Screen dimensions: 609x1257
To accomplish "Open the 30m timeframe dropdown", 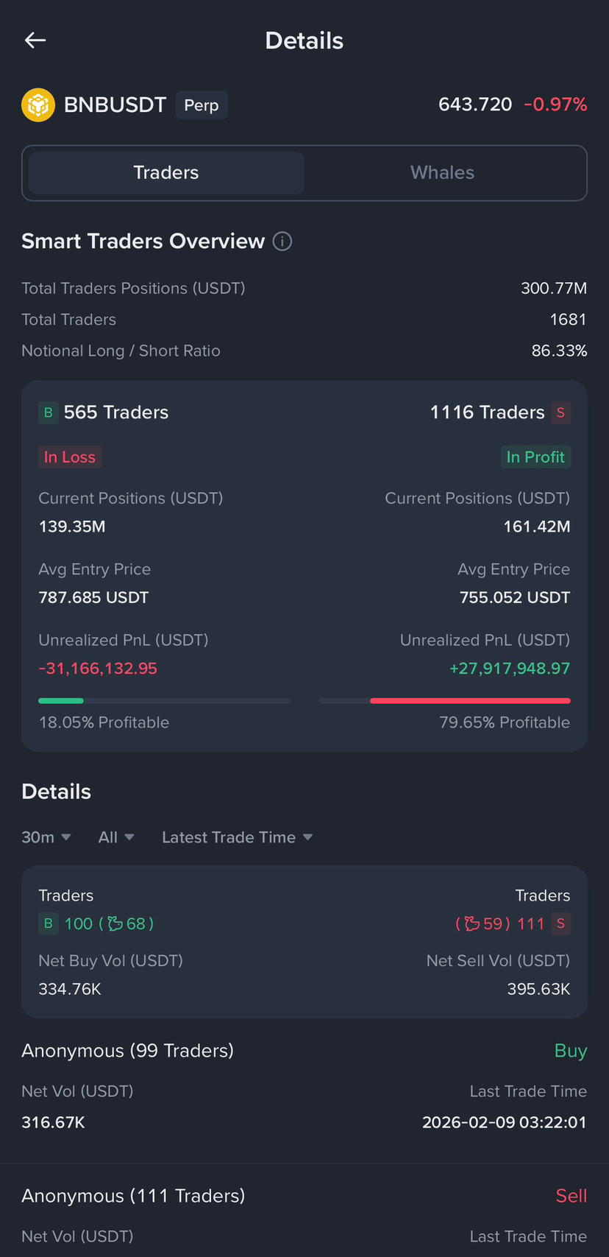I will pos(46,837).
